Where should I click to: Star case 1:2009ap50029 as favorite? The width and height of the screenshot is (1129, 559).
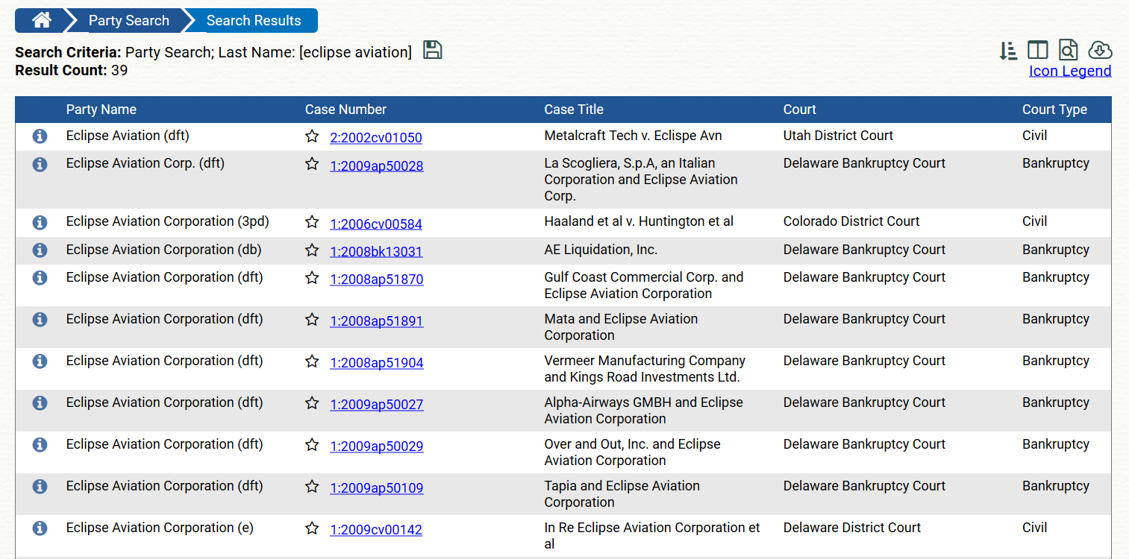(x=312, y=445)
